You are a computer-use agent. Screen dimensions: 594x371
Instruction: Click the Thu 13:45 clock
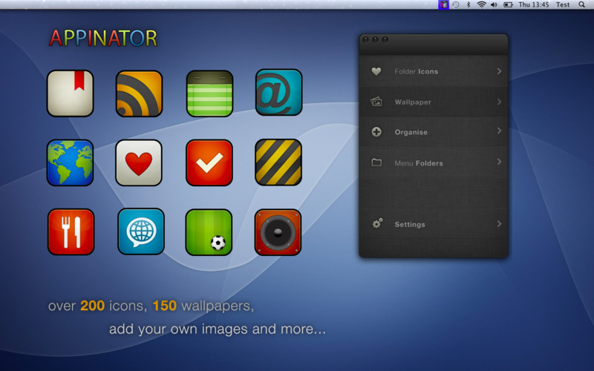533,4
